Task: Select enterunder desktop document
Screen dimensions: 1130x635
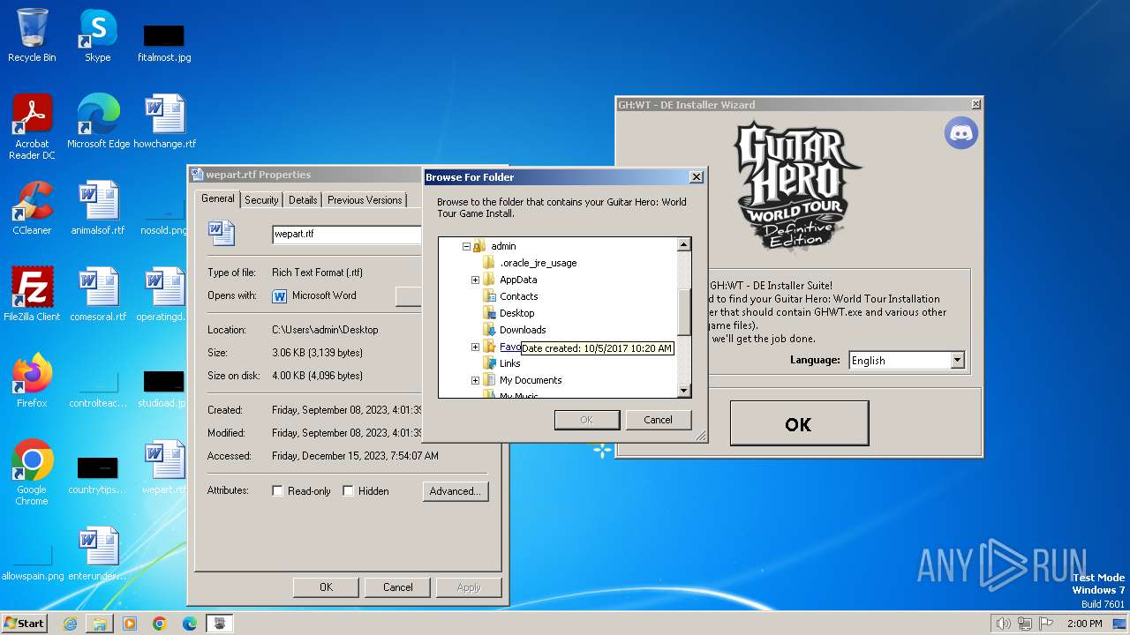Action: click(98, 554)
